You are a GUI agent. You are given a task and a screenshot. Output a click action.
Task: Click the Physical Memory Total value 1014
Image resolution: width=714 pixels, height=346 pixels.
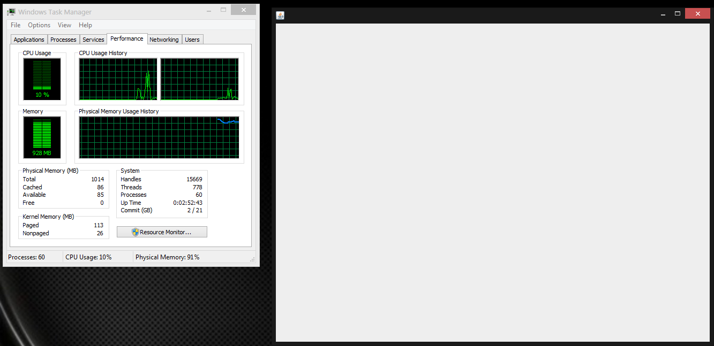point(97,179)
